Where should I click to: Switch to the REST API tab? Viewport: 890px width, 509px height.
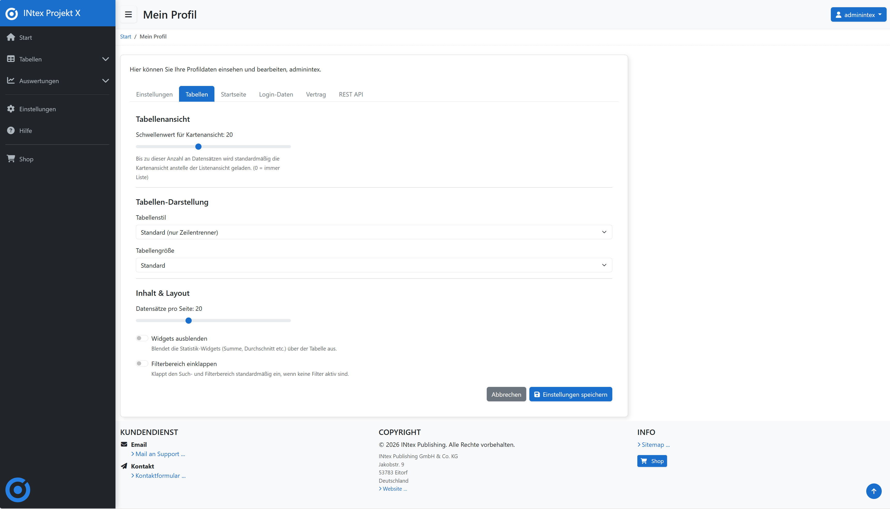351,94
